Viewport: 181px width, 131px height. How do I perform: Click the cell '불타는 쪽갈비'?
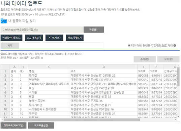click(x=49, y=101)
